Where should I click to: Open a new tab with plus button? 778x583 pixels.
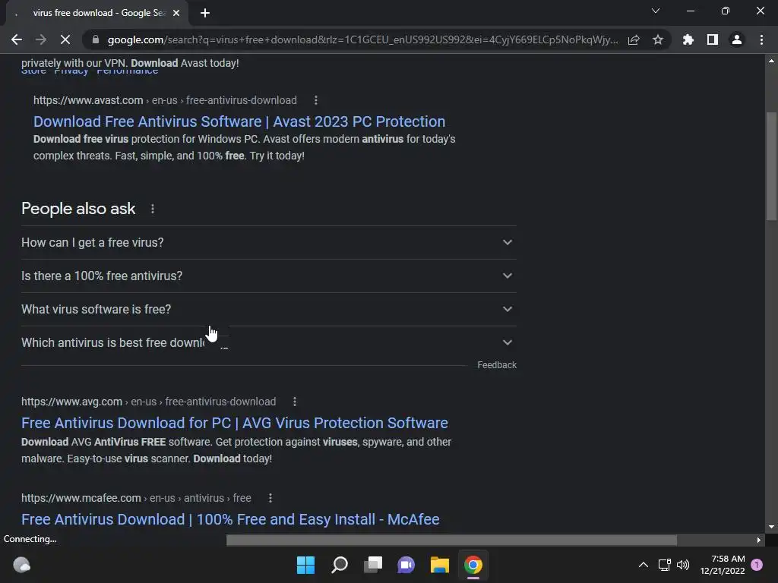point(205,13)
